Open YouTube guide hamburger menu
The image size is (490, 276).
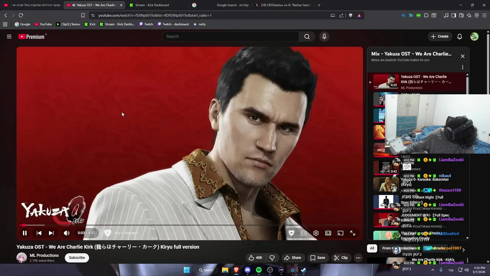coord(9,36)
